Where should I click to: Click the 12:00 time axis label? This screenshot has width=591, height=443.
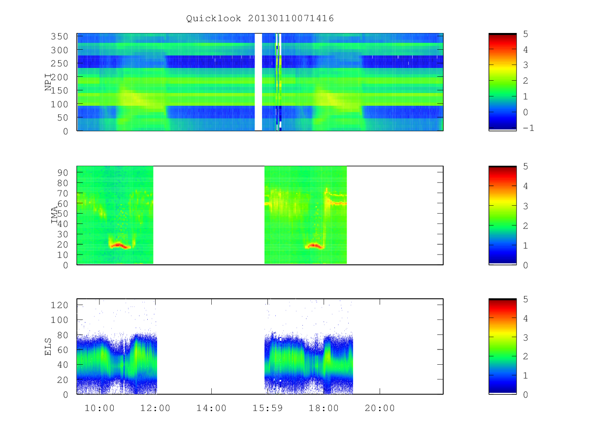[x=156, y=408]
